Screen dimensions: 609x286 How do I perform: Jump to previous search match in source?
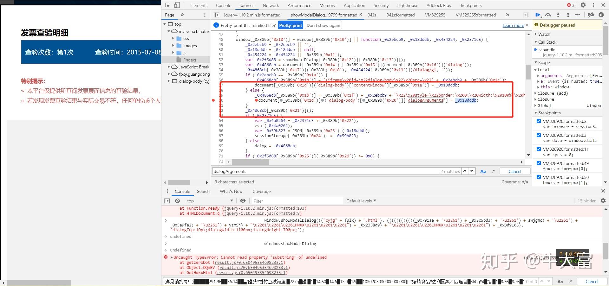click(465, 171)
